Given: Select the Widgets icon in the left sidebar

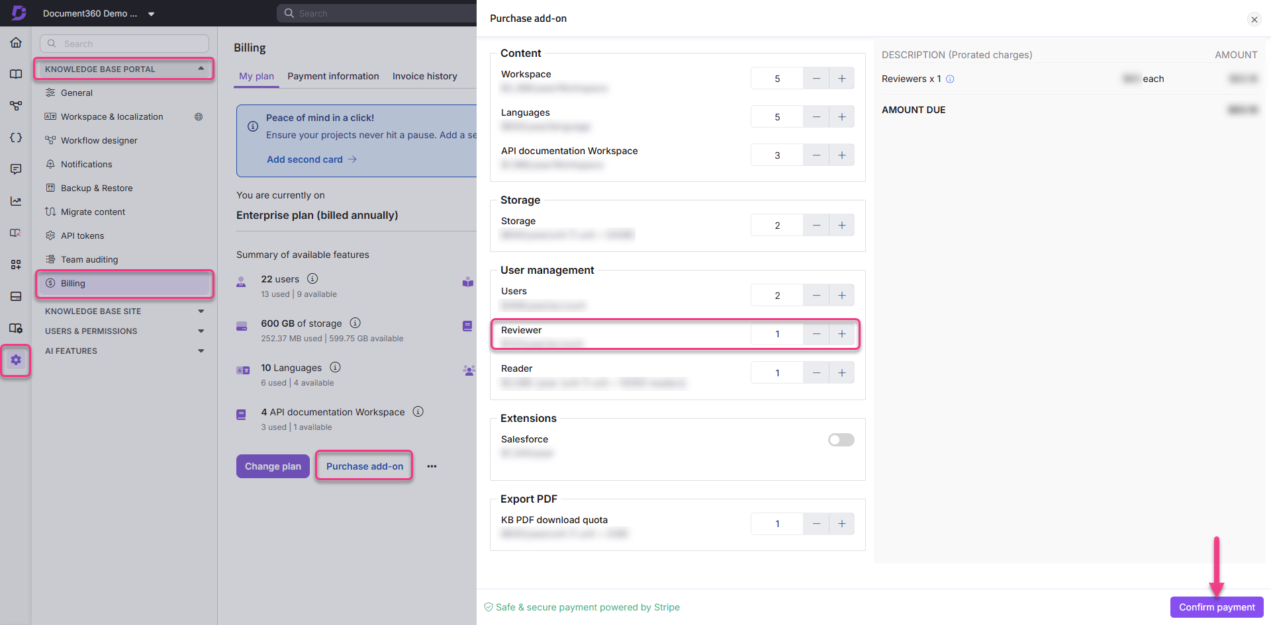Looking at the screenshot, I should click(x=16, y=264).
